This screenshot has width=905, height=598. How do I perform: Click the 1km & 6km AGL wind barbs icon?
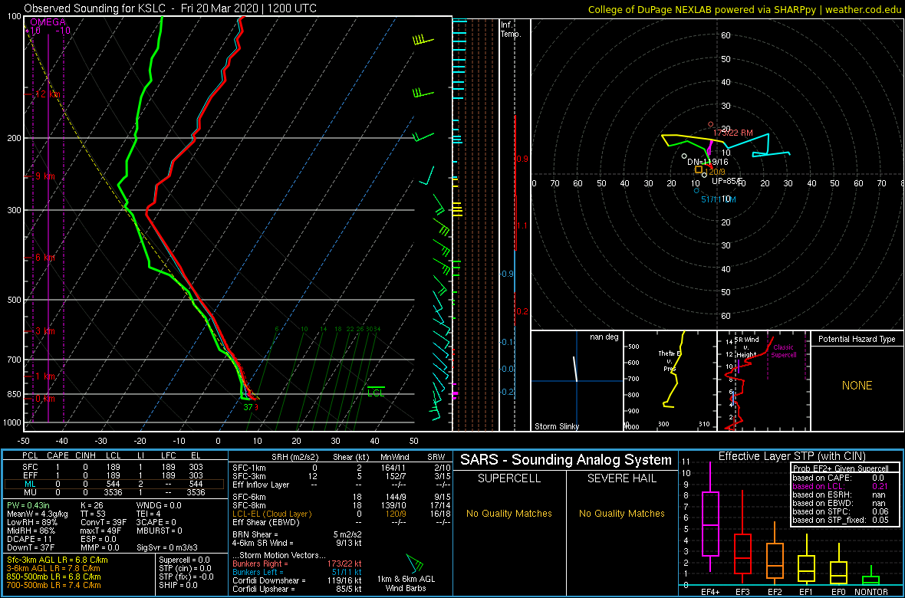tap(414, 564)
